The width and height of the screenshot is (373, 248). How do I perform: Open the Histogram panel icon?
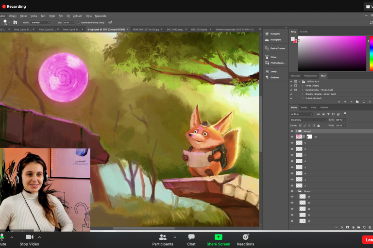[267, 40]
